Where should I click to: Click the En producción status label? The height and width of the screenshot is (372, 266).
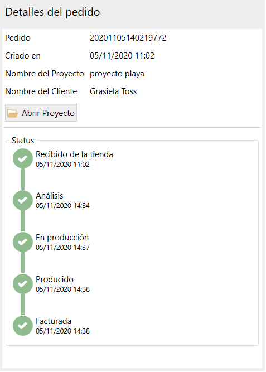click(62, 238)
